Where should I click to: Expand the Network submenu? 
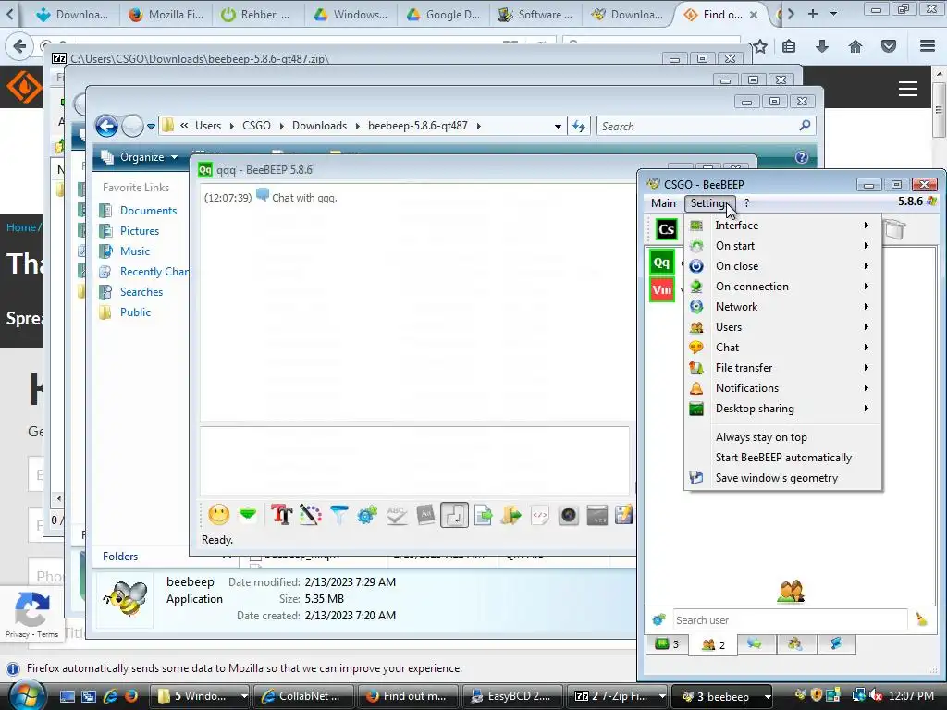782,307
